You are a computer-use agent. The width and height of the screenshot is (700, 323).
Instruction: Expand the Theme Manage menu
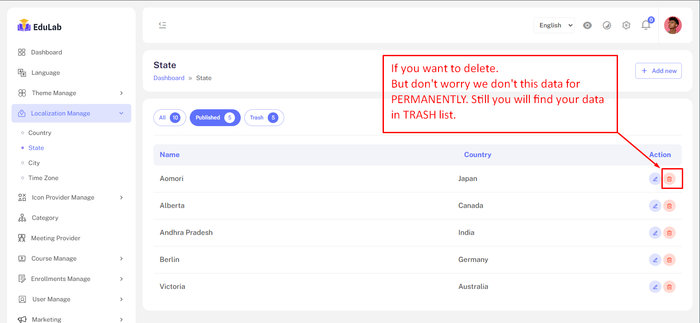click(x=71, y=93)
